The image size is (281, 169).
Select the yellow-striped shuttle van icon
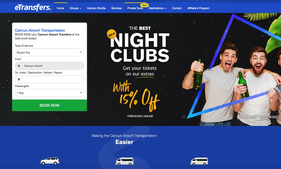click(199, 161)
